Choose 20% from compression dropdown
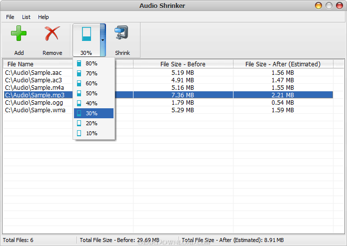 (93, 123)
